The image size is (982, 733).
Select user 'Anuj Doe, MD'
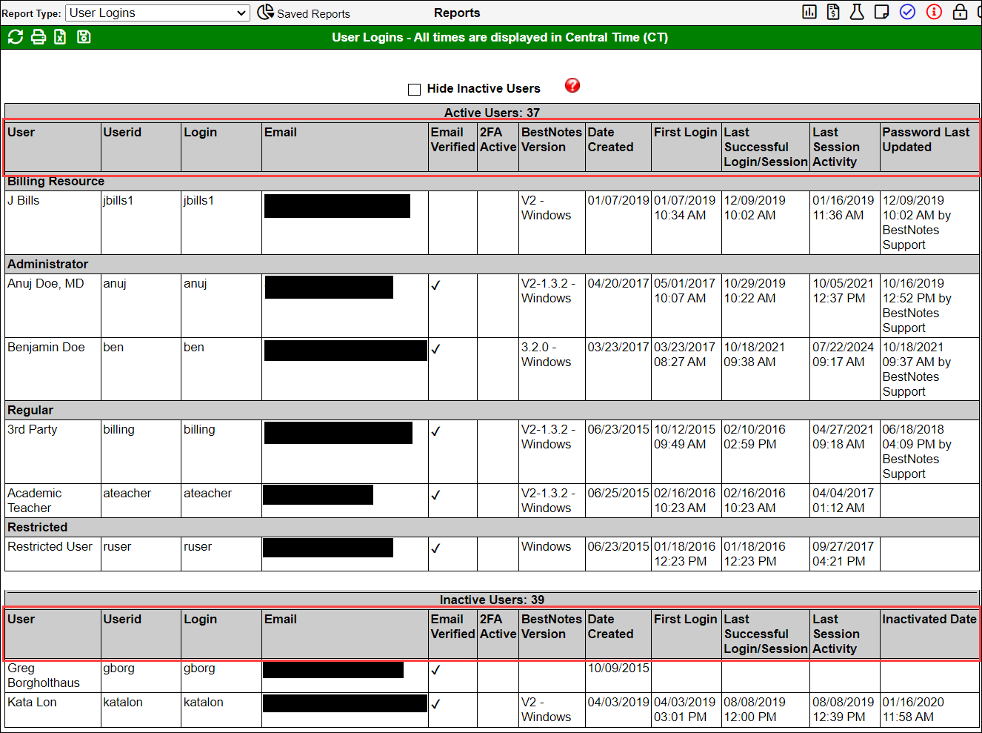(53, 305)
